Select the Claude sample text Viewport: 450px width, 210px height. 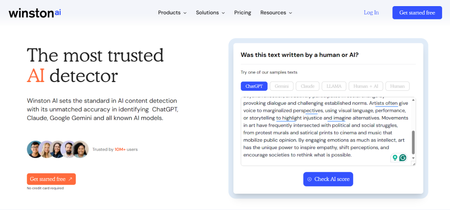click(308, 86)
